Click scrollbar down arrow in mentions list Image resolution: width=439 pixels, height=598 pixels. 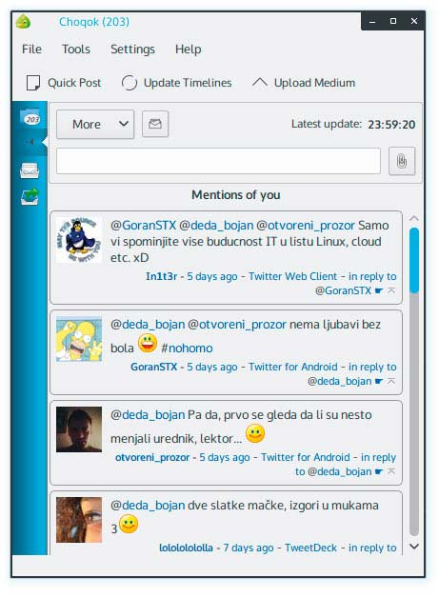(x=414, y=547)
